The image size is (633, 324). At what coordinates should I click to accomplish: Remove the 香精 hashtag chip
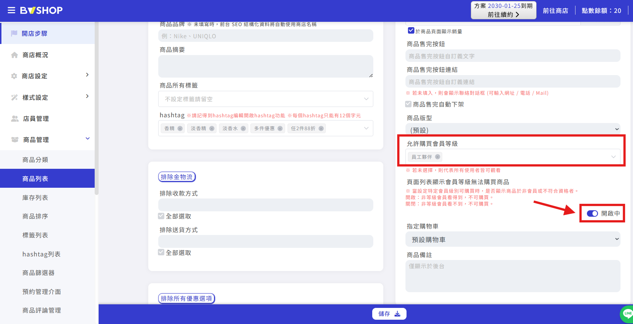click(180, 128)
